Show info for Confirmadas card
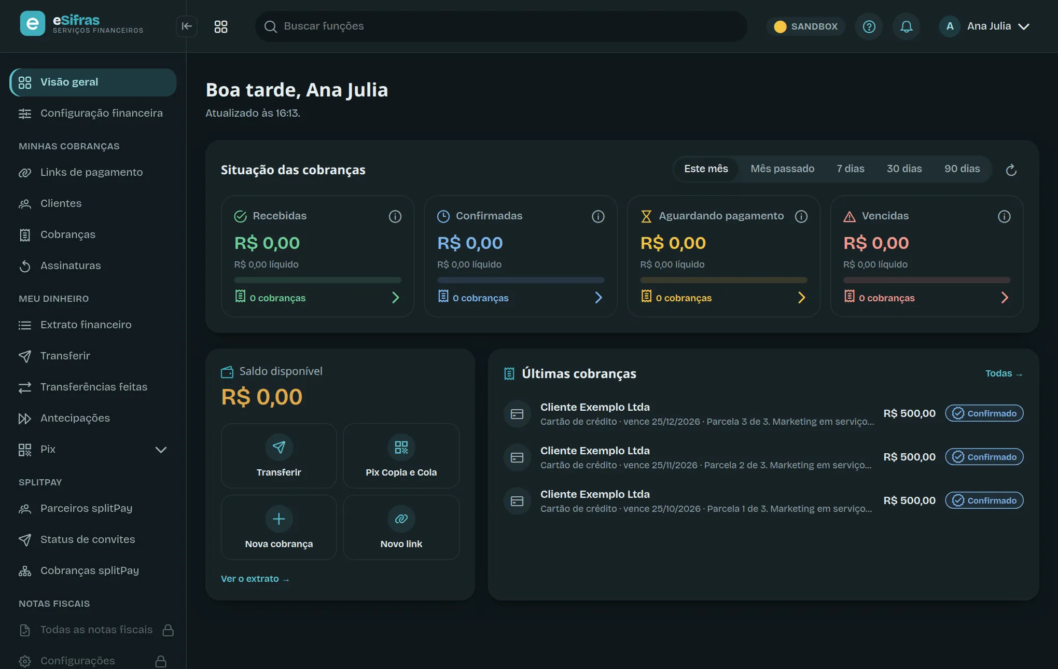This screenshot has height=669, width=1058. tap(598, 216)
